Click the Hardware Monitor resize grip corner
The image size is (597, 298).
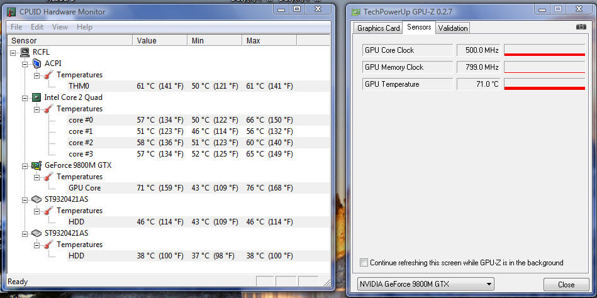click(326, 282)
